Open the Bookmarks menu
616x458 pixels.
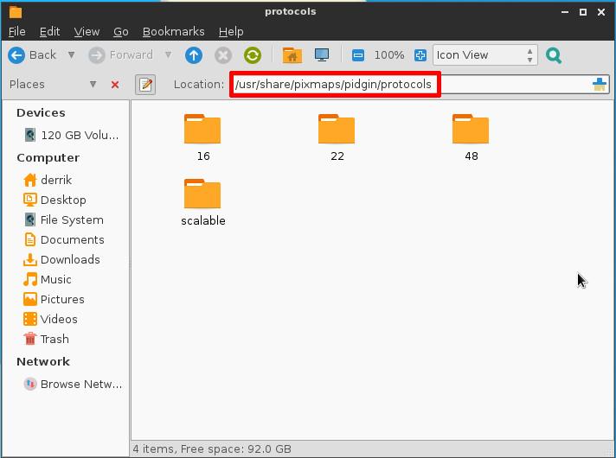173,31
